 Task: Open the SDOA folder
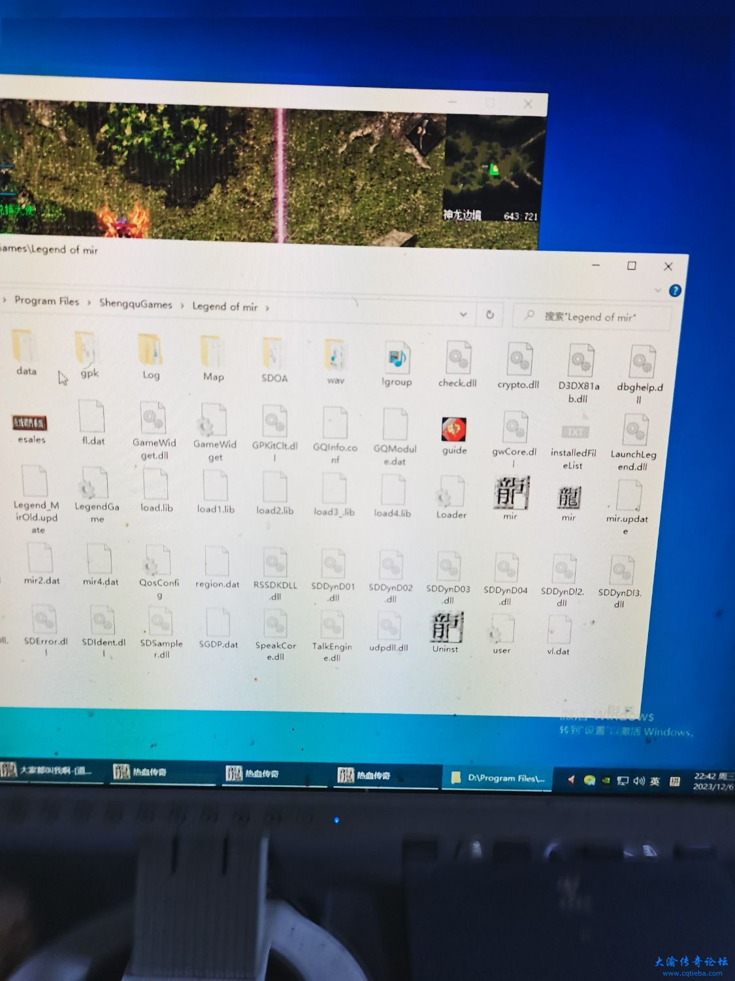(x=274, y=360)
